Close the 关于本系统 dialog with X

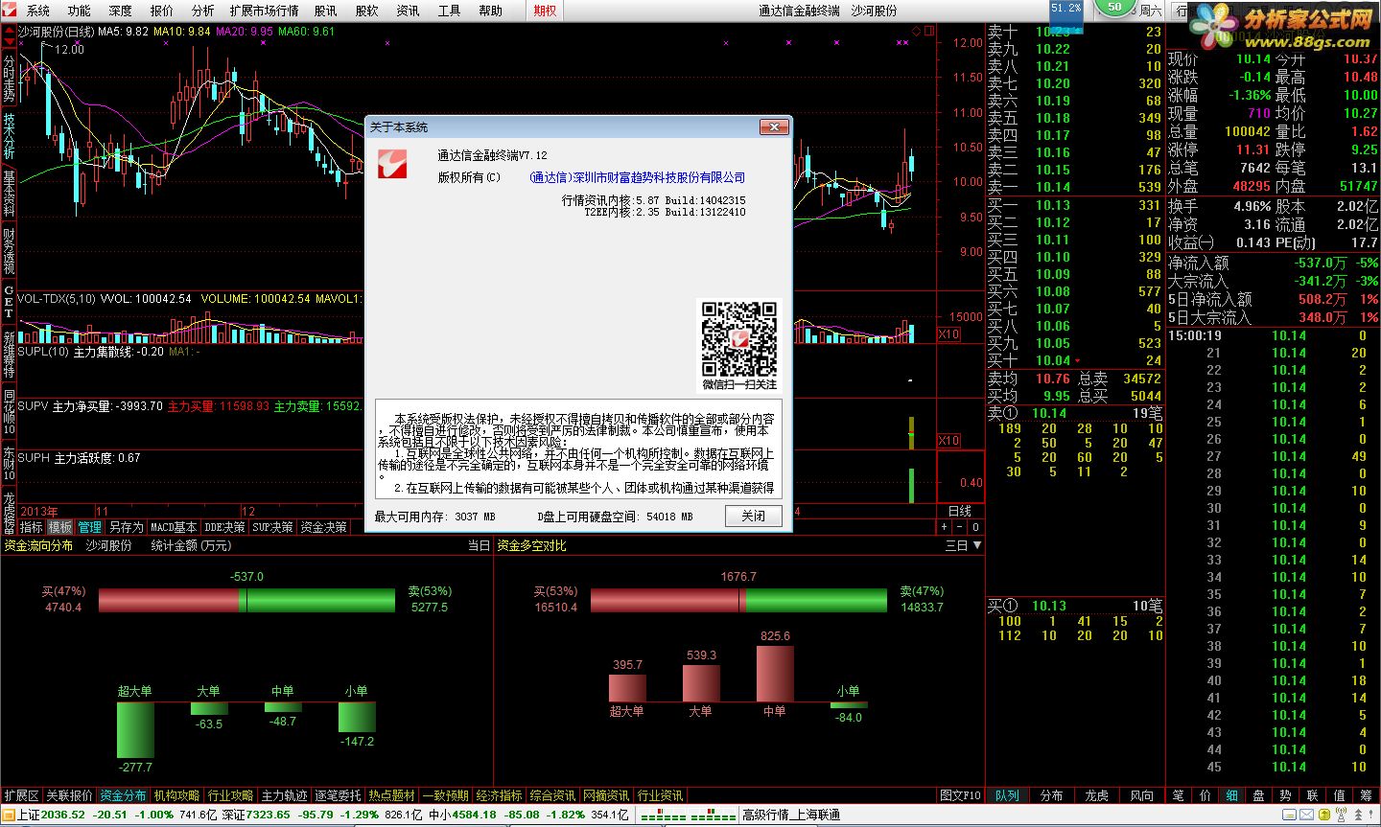click(773, 126)
